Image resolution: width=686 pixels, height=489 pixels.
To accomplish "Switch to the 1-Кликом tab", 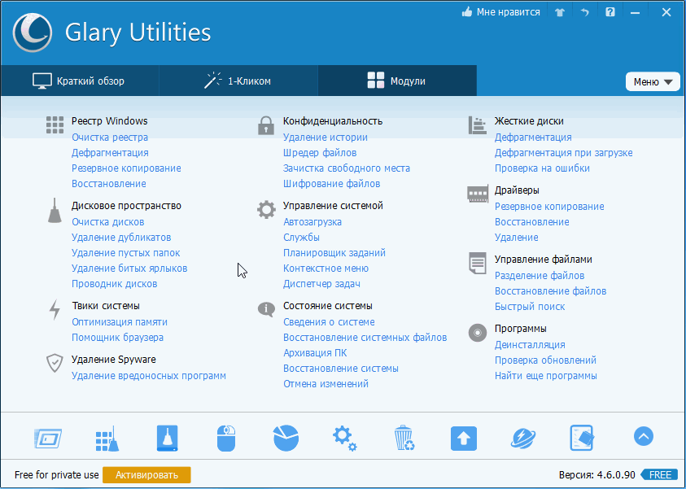I will click(x=238, y=81).
